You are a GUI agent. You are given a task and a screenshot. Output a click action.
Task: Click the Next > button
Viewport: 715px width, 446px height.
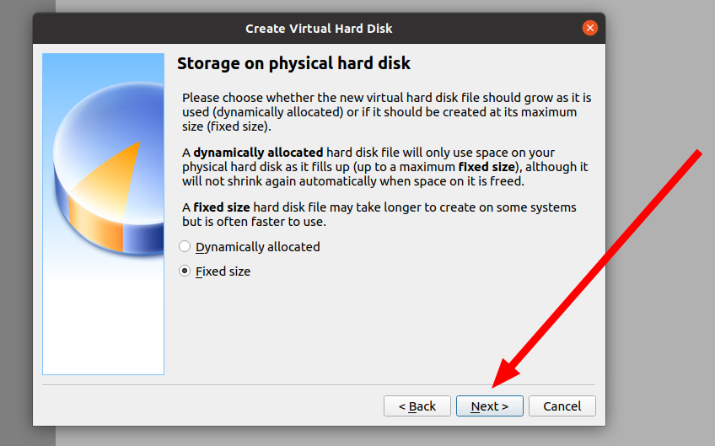(x=489, y=406)
